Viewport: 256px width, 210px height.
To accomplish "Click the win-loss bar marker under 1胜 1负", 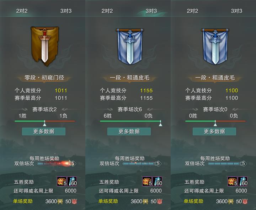I will tap(44, 123).
